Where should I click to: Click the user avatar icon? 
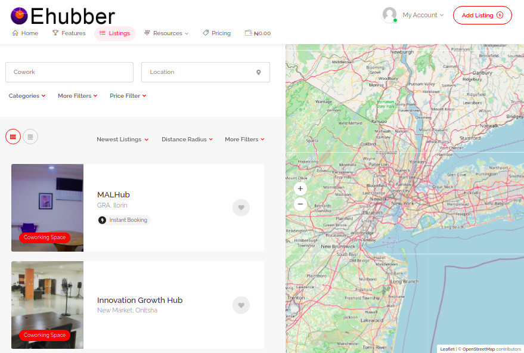coord(390,15)
